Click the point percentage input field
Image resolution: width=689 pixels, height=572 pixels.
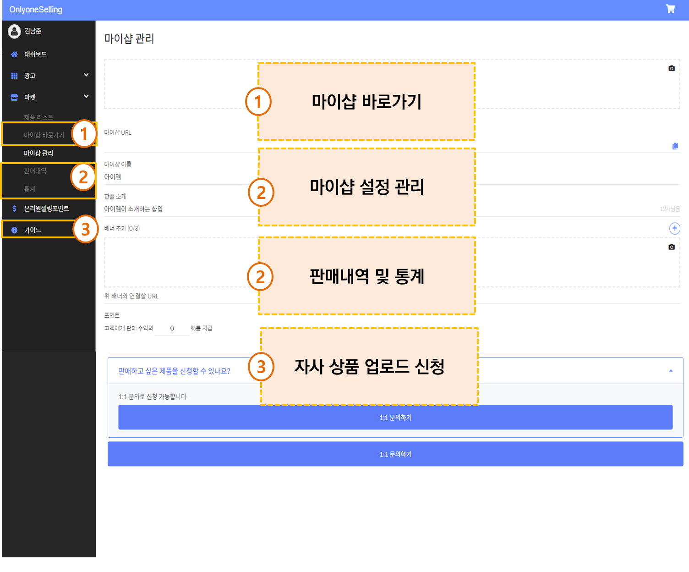pos(172,328)
